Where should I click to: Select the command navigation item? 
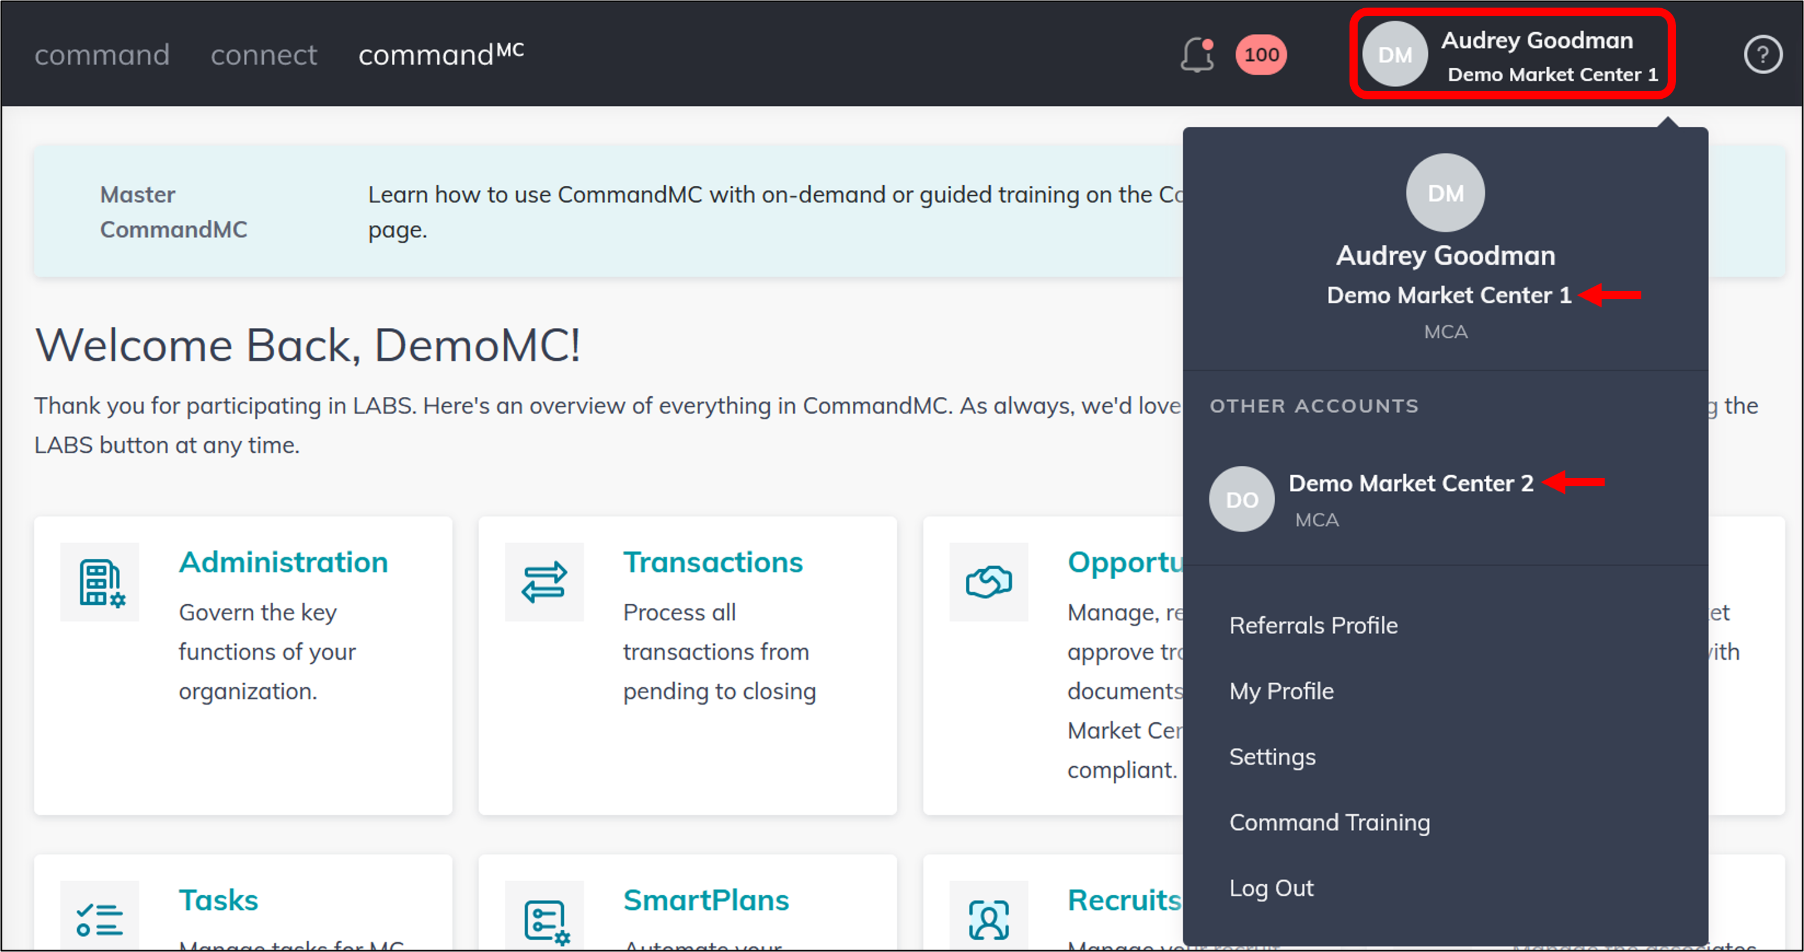coord(102,54)
